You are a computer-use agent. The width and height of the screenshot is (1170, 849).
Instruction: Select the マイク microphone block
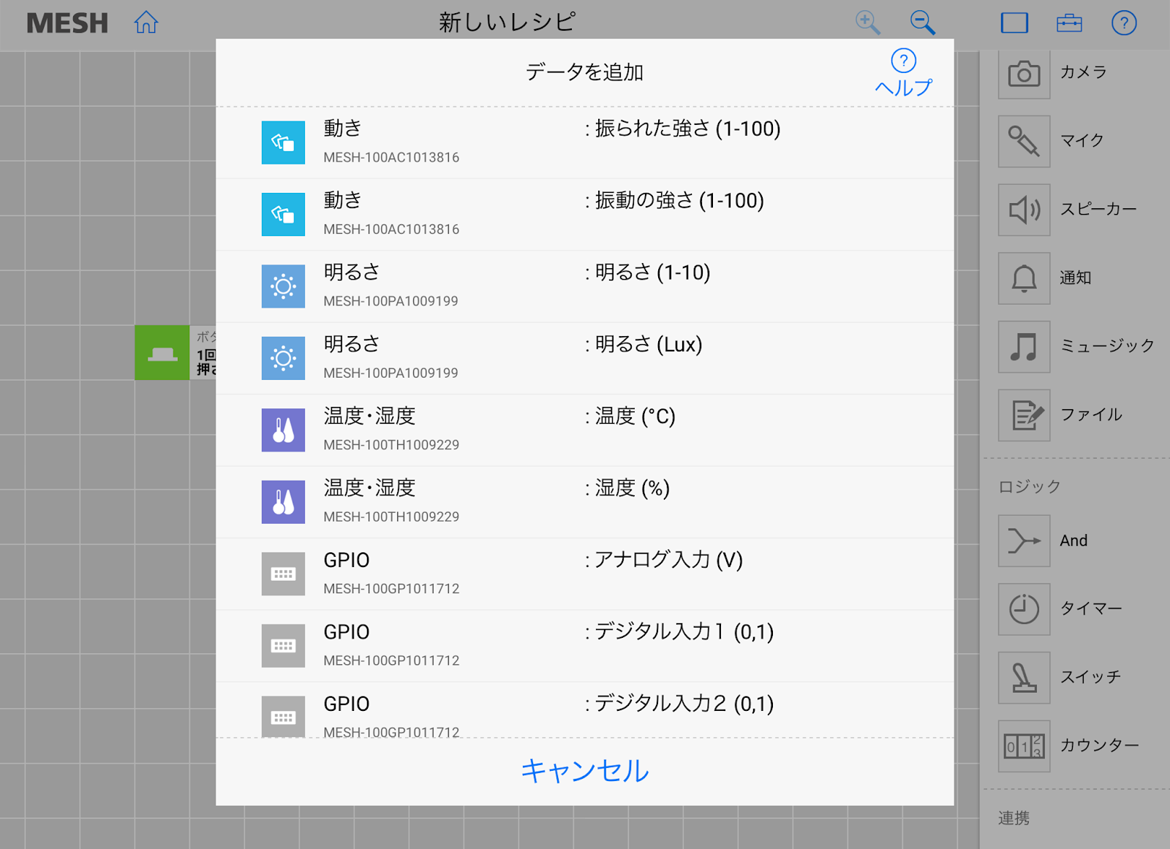(1024, 141)
